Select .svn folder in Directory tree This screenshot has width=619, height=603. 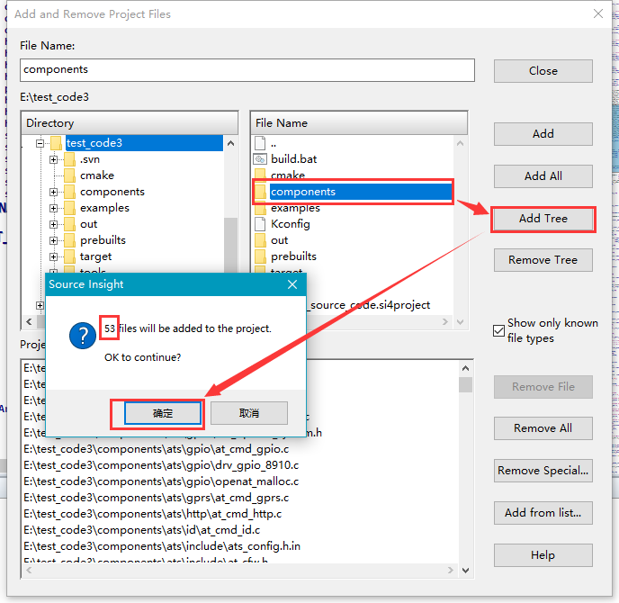click(x=90, y=159)
